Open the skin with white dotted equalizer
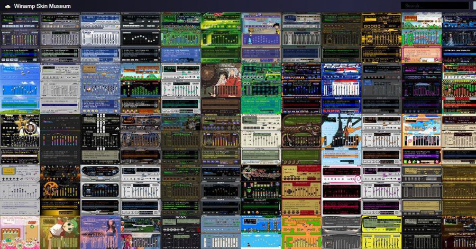 pyautogui.click(x=141, y=38)
